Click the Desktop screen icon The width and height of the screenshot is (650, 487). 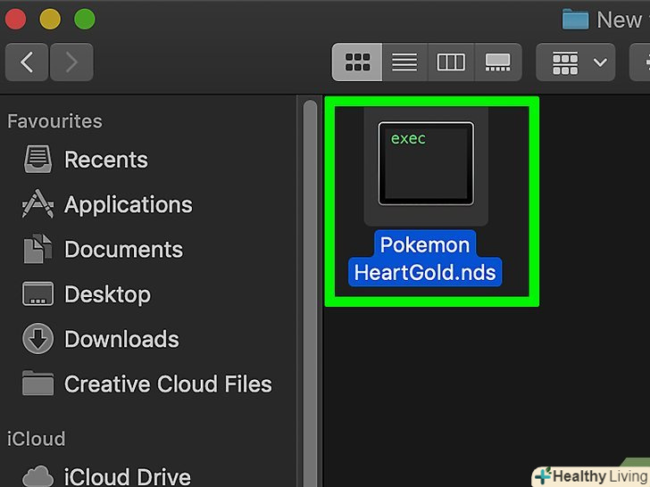point(37,293)
